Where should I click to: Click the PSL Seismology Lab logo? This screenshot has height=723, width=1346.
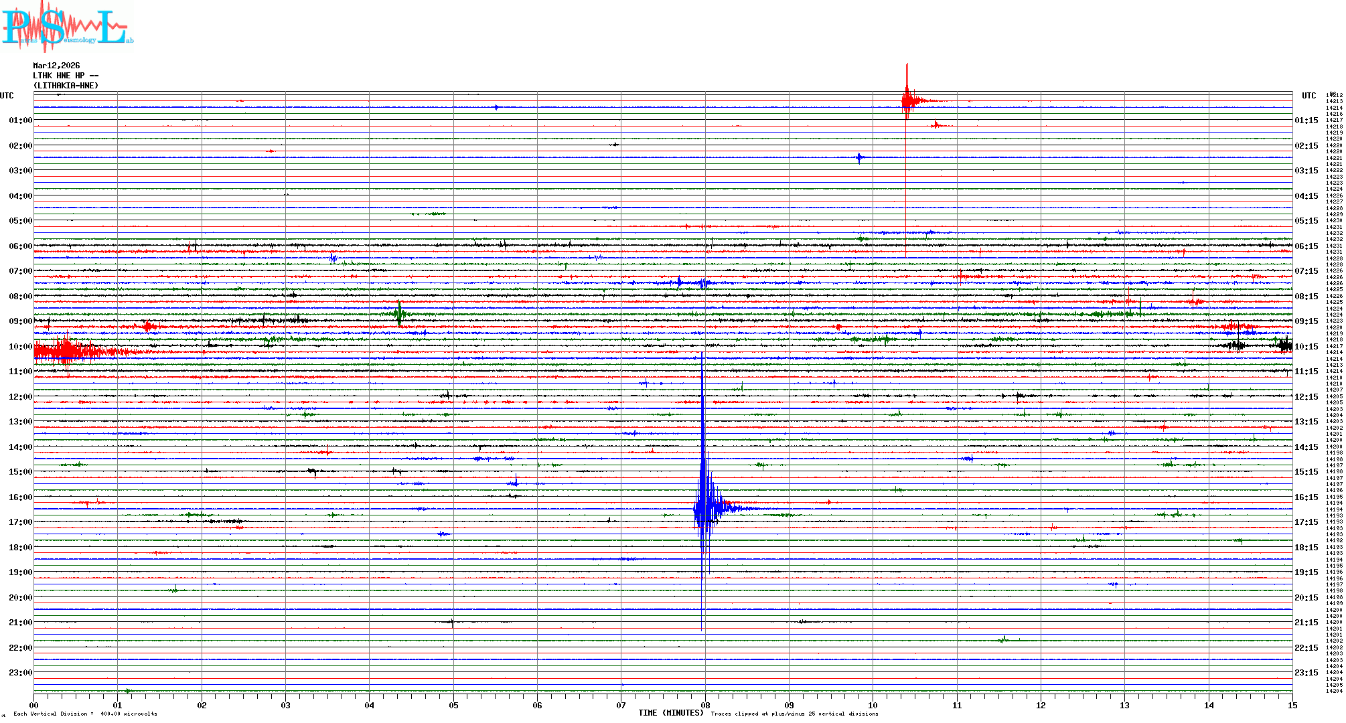click(x=67, y=27)
